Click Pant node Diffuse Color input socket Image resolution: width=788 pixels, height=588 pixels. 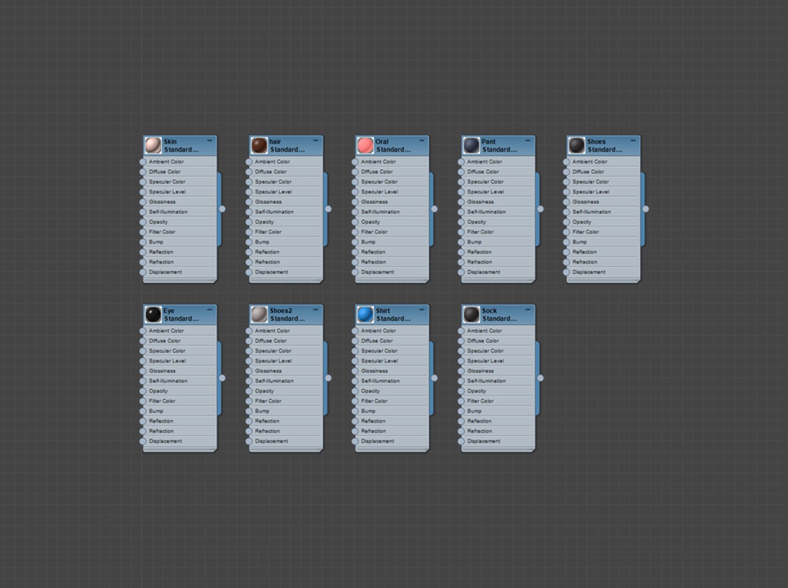461,172
